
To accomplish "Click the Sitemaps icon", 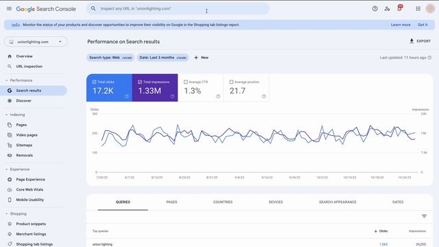I will click(x=10, y=145).
